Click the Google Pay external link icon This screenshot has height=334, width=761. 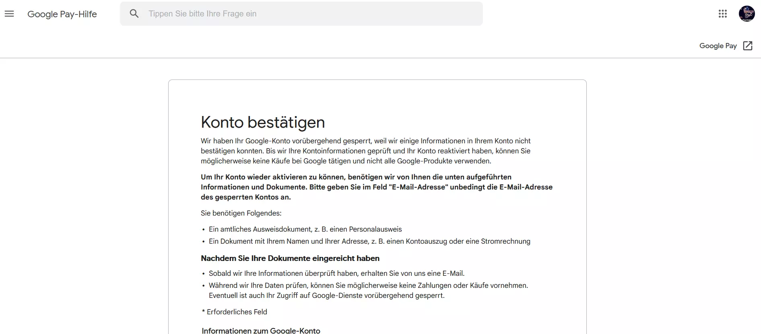coord(748,46)
